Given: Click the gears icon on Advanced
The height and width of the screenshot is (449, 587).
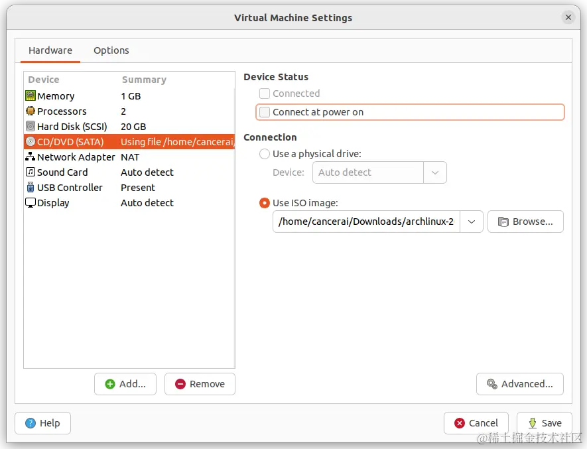Looking at the screenshot, I should (x=492, y=384).
